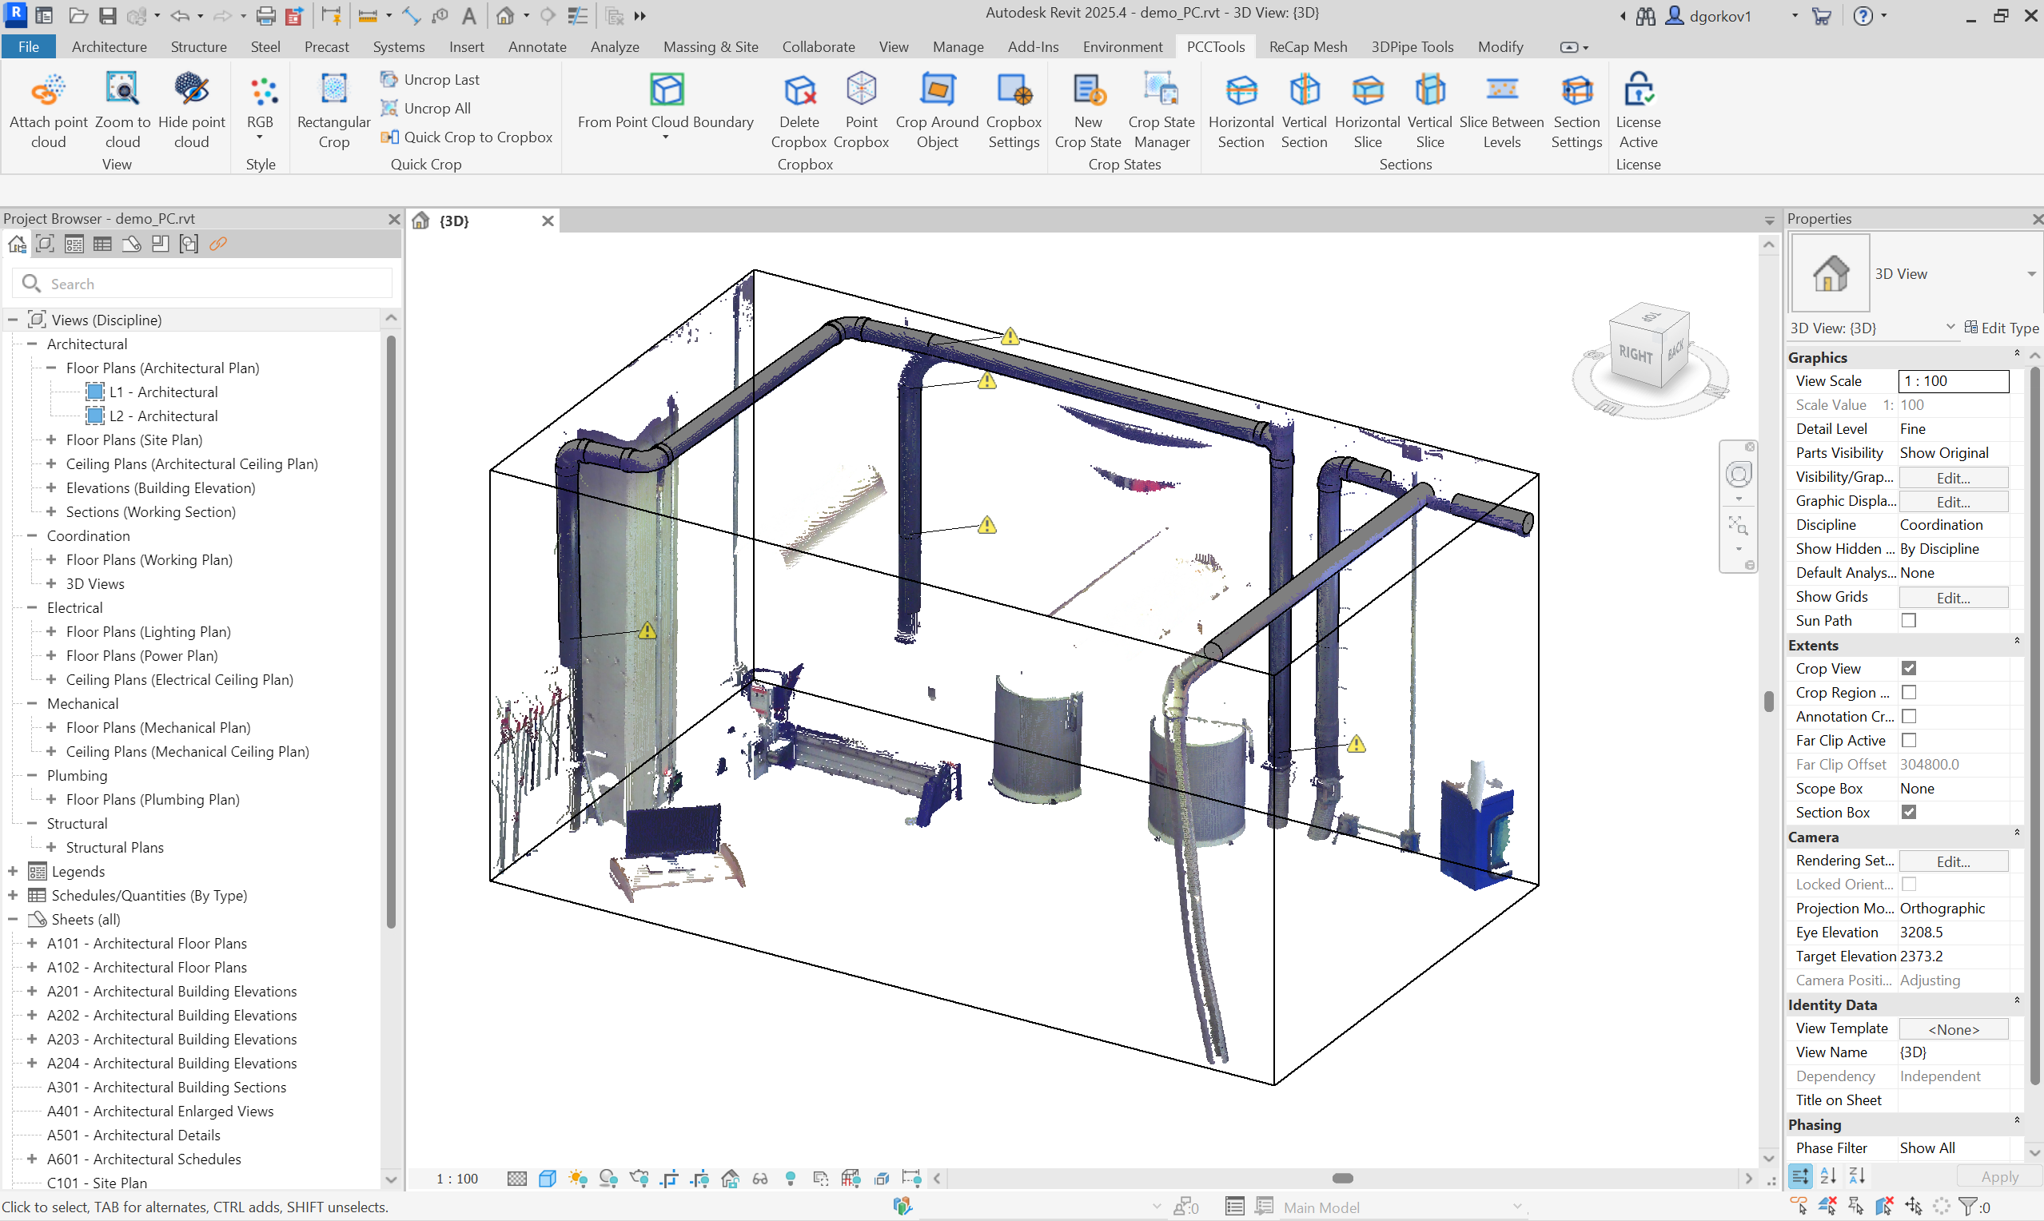
Task: Open the RGB style tool
Action: click(x=261, y=105)
